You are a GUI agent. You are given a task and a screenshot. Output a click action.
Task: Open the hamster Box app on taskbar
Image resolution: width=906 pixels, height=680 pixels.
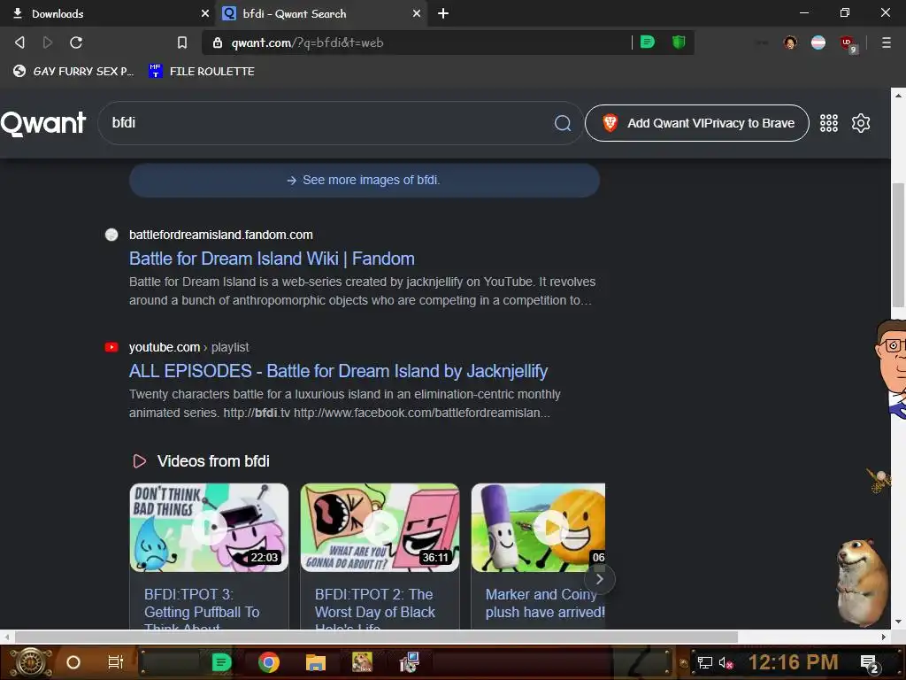pyautogui.click(x=362, y=662)
